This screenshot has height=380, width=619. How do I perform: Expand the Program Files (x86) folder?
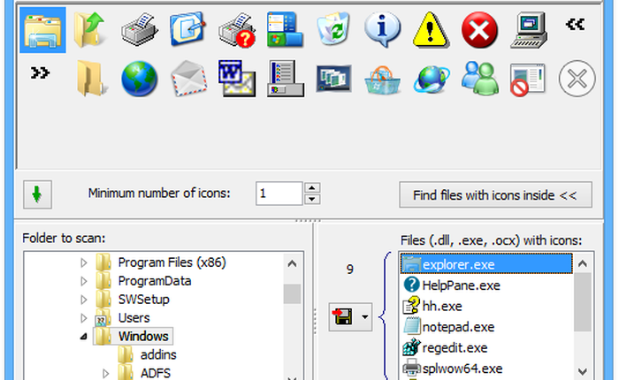coord(84,262)
